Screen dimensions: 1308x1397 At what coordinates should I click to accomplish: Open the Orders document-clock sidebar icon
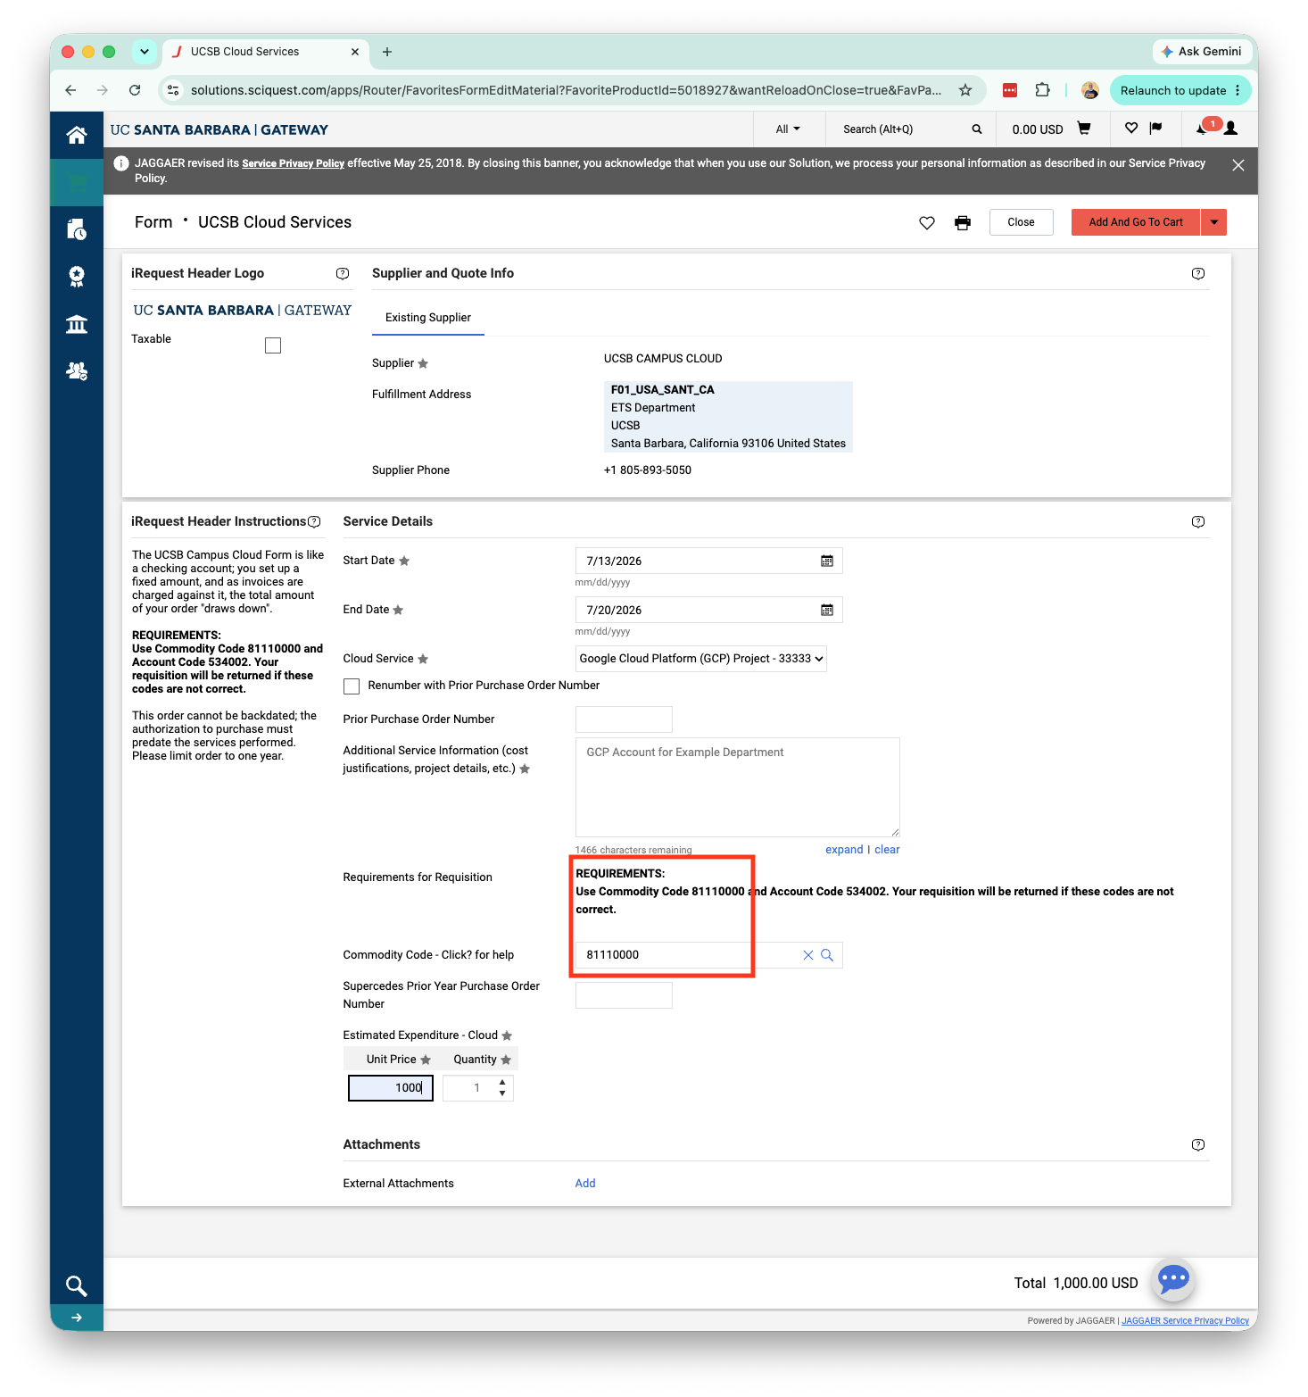coord(77,229)
